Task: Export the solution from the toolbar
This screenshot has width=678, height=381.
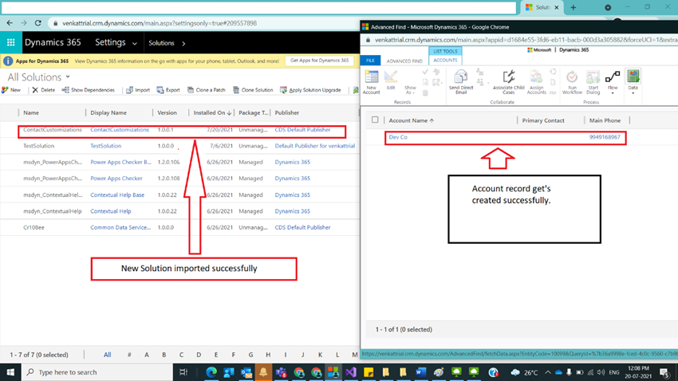Action: coord(168,90)
